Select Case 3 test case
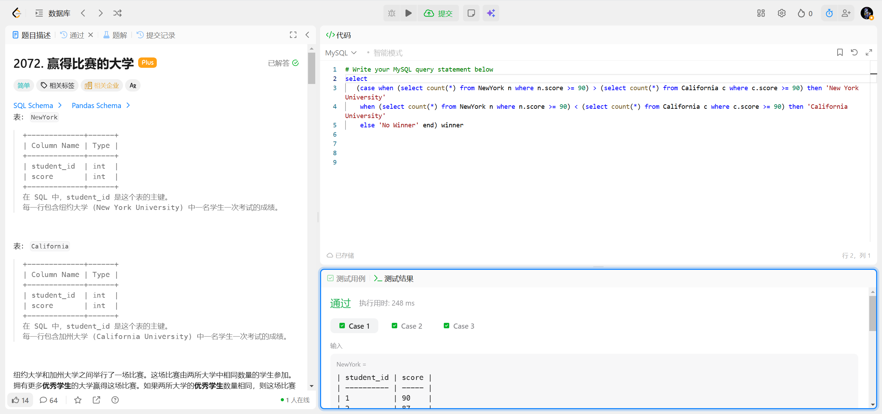The height and width of the screenshot is (414, 882). (459, 326)
